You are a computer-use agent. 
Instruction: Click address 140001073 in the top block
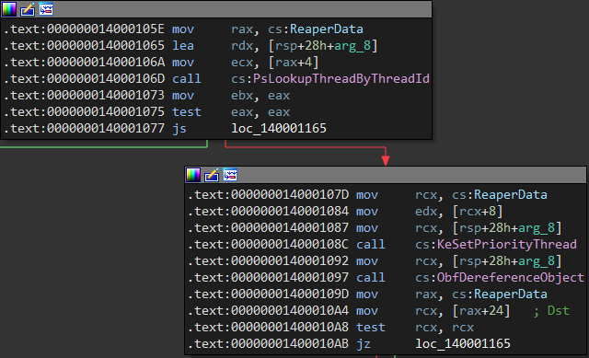pyautogui.click(x=106, y=96)
